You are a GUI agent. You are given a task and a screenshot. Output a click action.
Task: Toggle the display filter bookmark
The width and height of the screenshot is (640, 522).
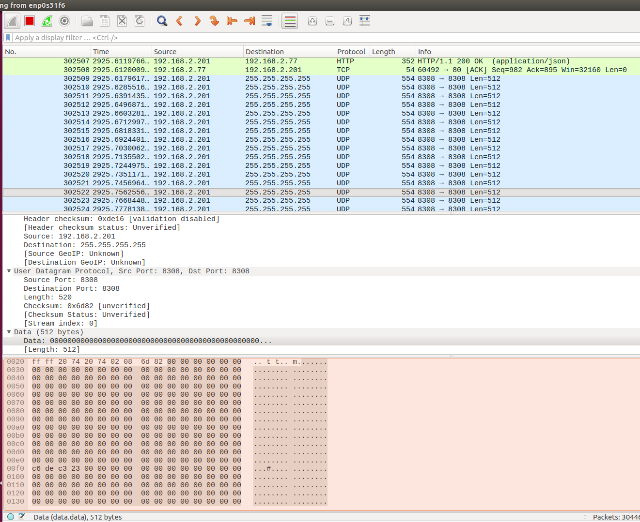[x=7, y=37]
